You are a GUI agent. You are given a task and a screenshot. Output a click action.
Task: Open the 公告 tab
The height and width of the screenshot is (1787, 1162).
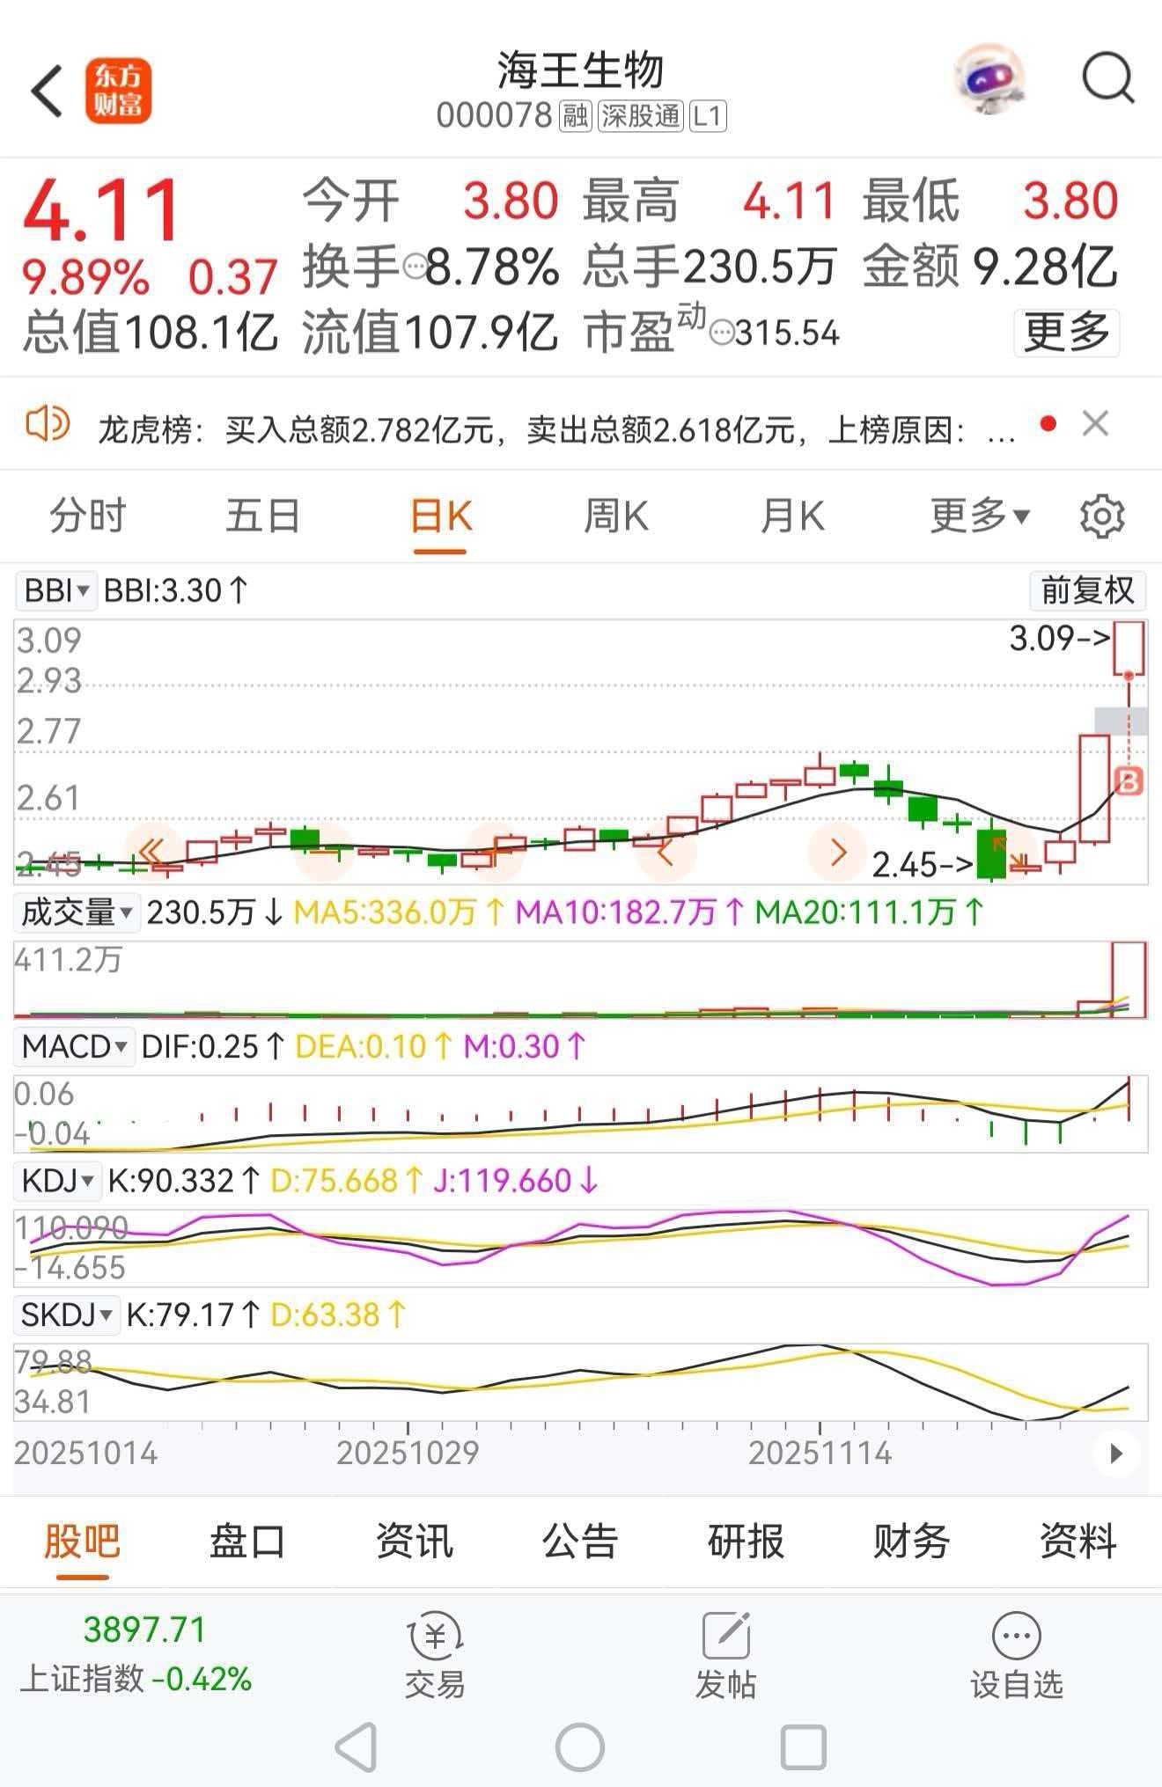(580, 1542)
